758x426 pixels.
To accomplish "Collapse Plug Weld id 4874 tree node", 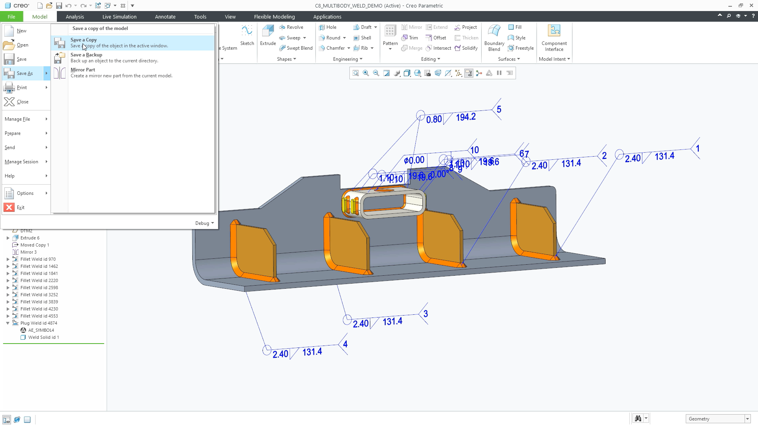I will click(x=8, y=323).
